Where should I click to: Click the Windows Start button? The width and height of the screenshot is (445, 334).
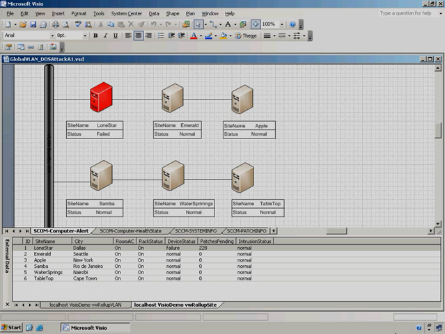tap(12, 327)
